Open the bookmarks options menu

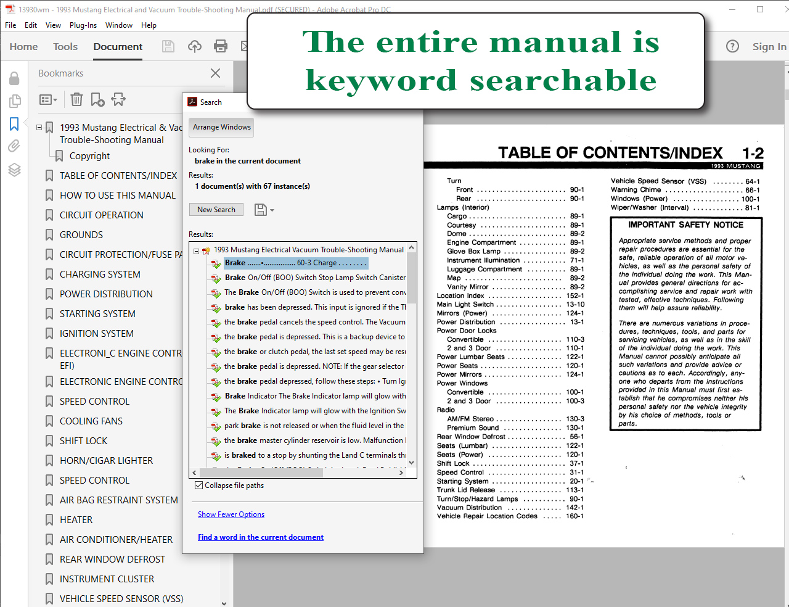pos(48,99)
